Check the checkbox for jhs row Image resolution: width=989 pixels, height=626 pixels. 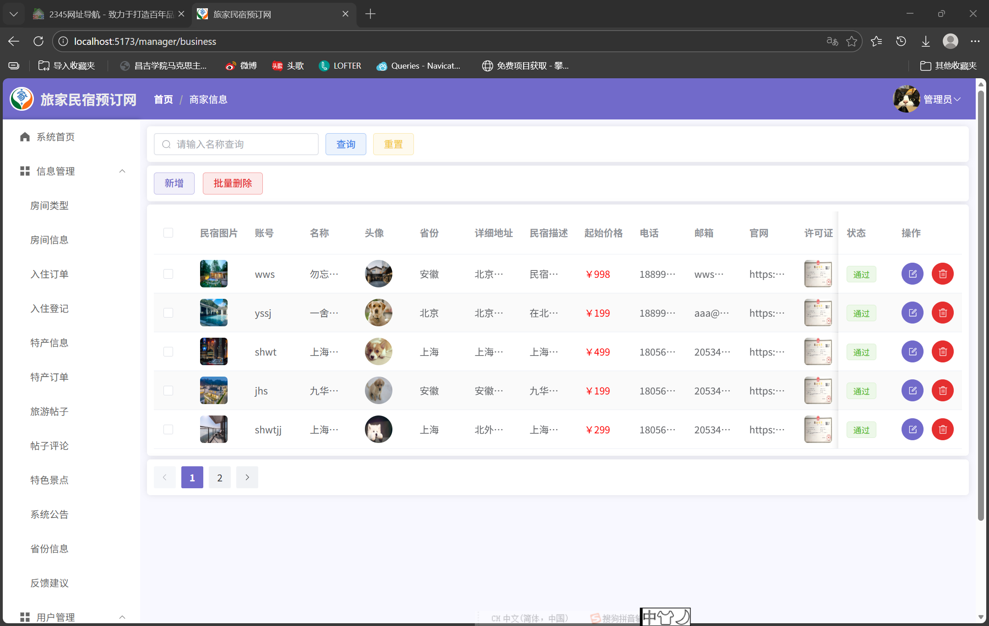tap(168, 391)
